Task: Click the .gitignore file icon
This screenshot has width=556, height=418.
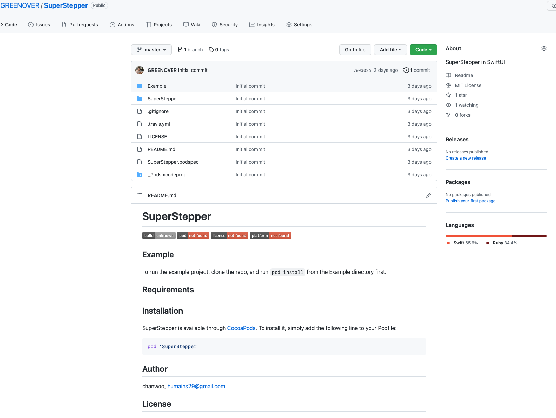Action: pos(140,111)
